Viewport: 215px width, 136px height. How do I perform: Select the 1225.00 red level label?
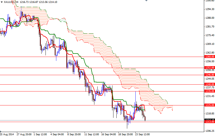pyautogui.click(x=210, y=105)
